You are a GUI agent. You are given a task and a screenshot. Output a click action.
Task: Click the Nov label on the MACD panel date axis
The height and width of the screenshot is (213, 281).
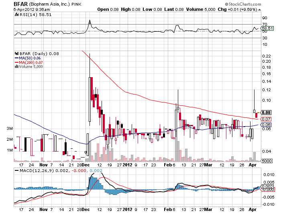43,209
